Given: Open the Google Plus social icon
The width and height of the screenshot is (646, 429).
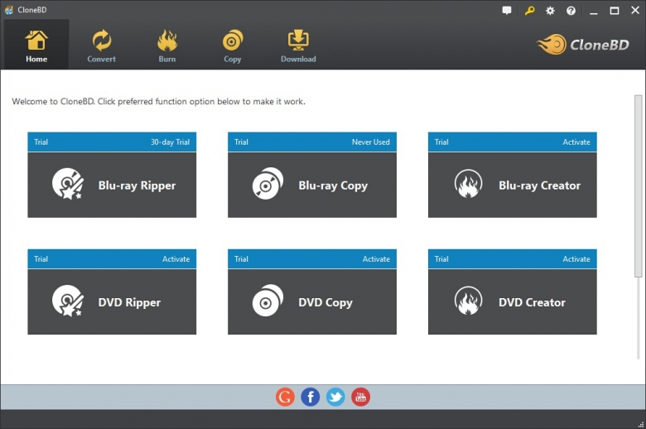Looking at the screenshot, I should 285,397.
